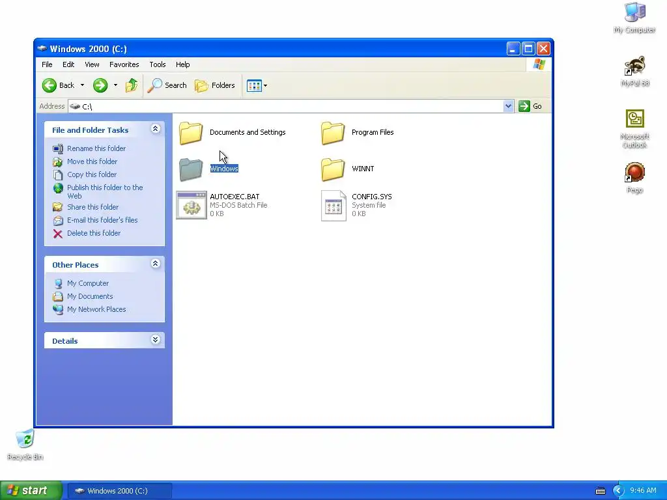Collapse the Other Places panel

155,264
